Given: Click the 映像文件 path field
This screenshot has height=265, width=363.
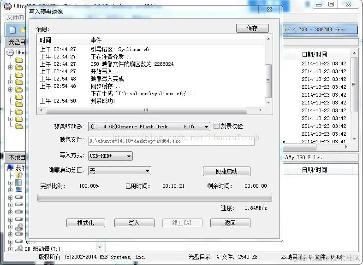Looking at the screenshot, I should click(x=171, y=141).
